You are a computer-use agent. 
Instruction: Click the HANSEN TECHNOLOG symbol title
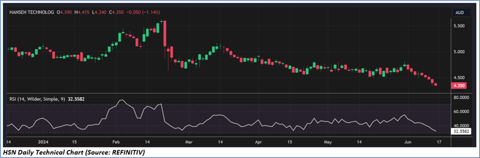coord(31,12)
